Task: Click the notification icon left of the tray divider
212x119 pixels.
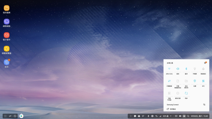Action: pos(143,116)
